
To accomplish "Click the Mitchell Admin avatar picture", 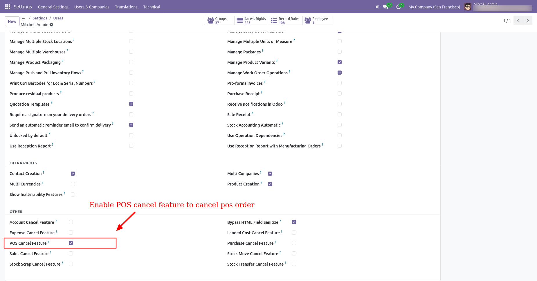I will [467, 7].
